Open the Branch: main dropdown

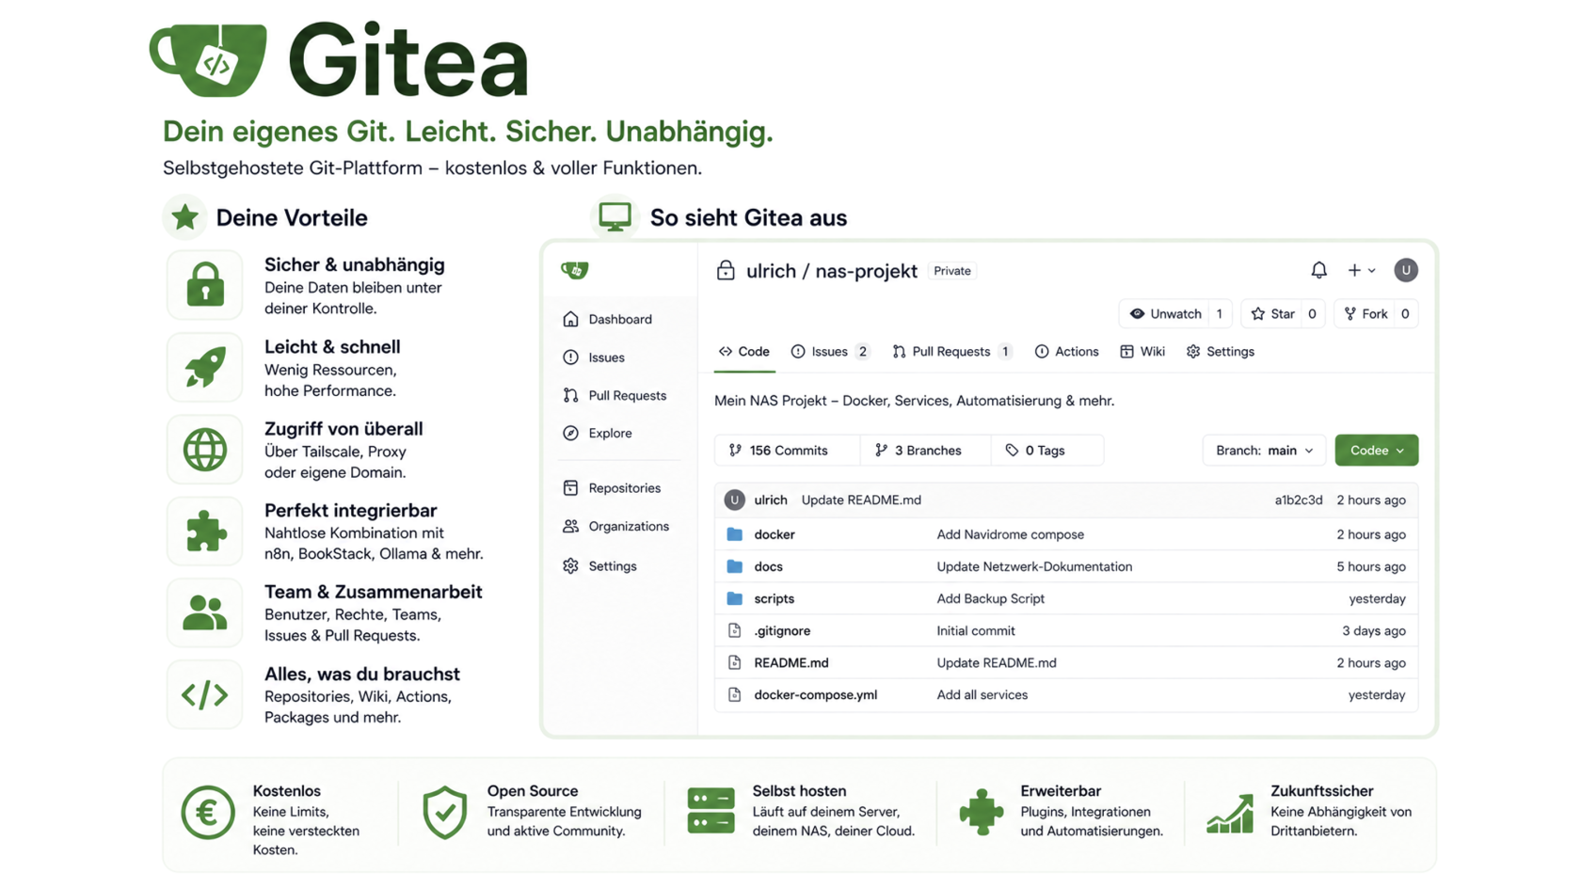(1264, 451)
